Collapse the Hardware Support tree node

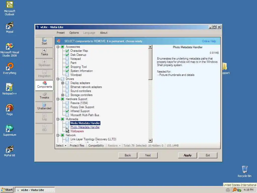tap(58, 99)
